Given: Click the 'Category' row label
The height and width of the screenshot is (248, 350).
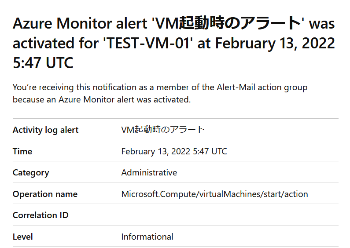Looking at the screenshot, I should point(31,173).
